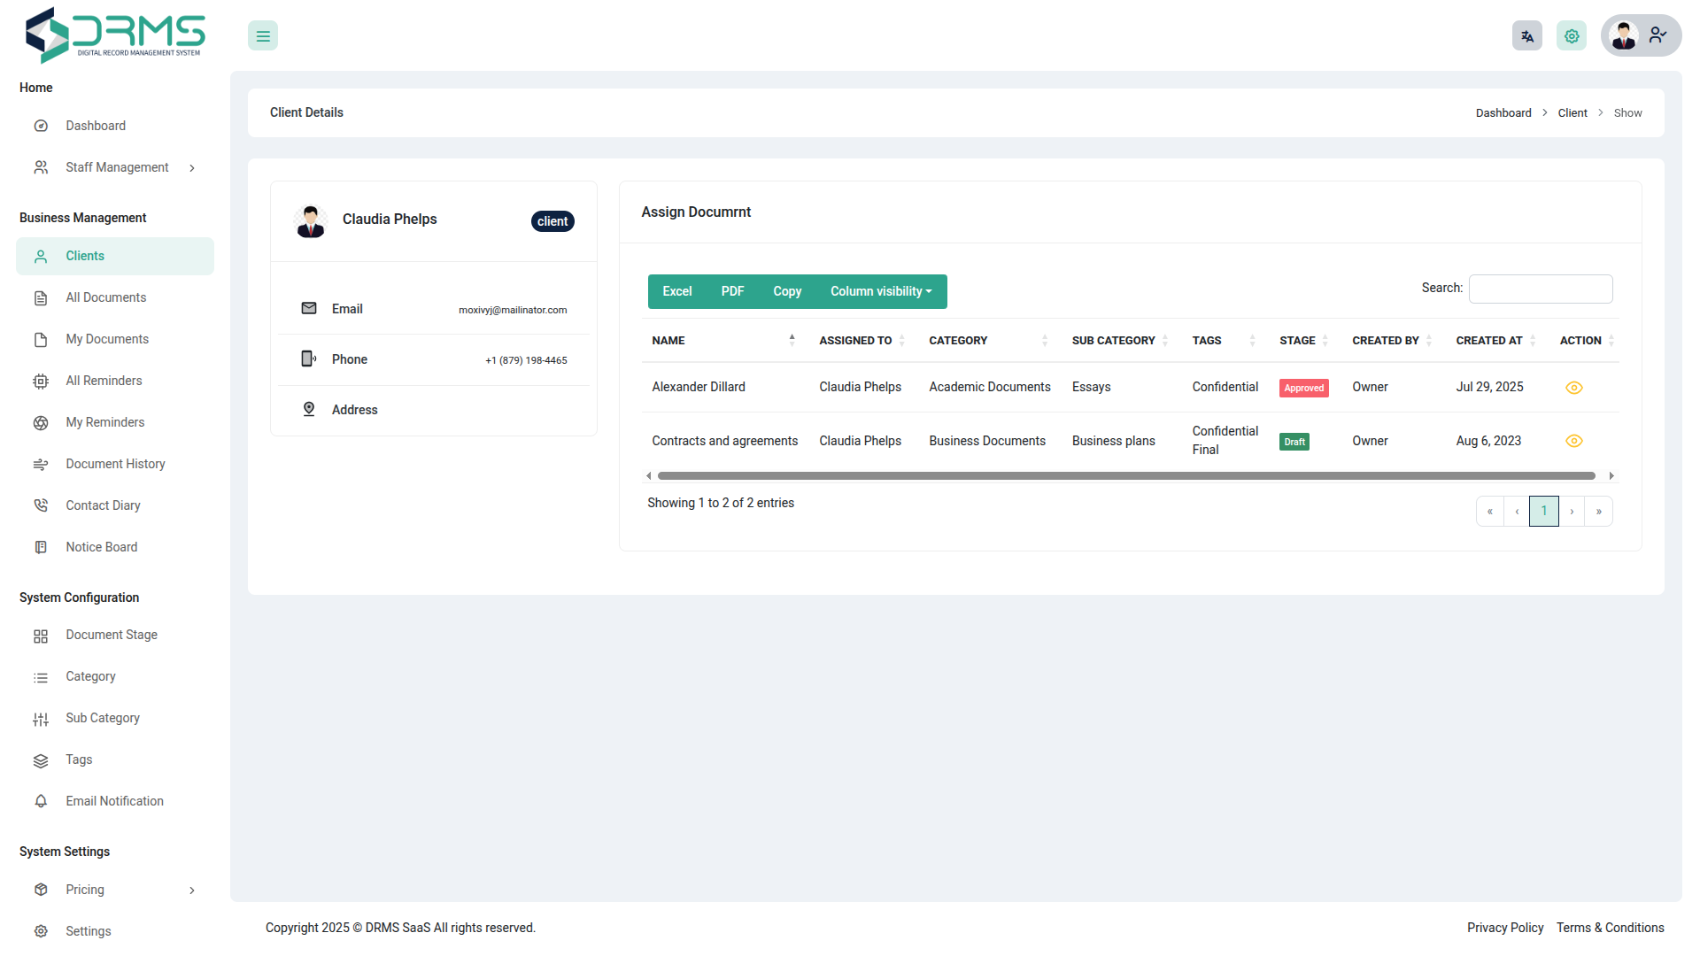Open All Documents in sidebar
Viewport: 1700px width, 956px height.
click(105, 297)
